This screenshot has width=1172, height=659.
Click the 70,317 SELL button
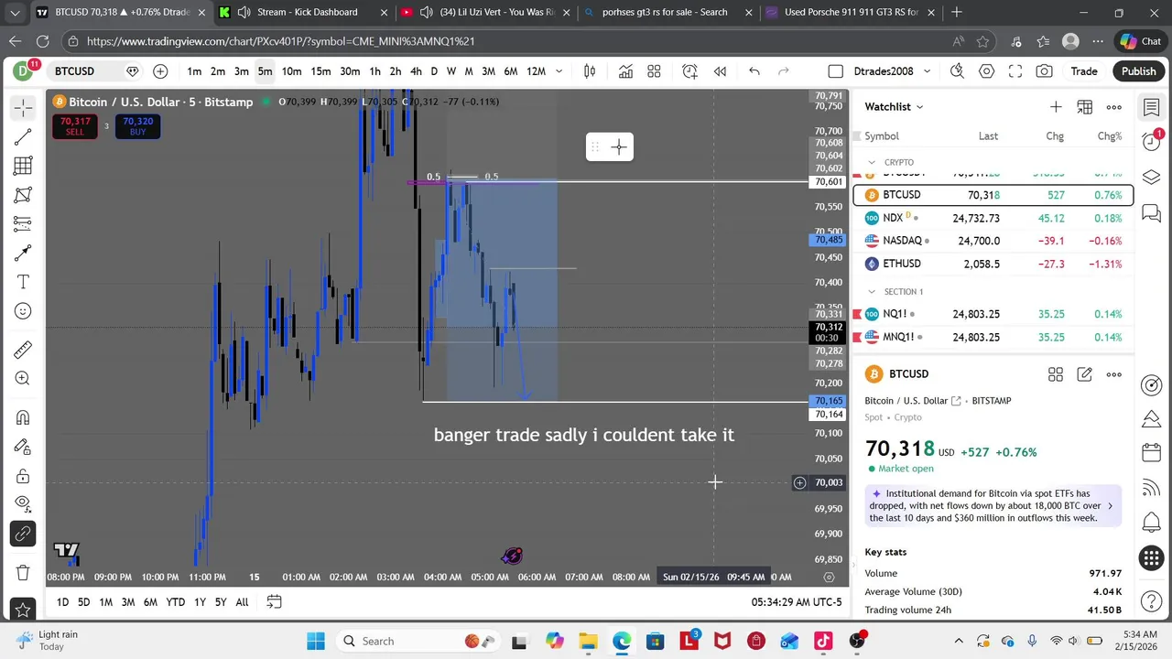coord(75,126)
